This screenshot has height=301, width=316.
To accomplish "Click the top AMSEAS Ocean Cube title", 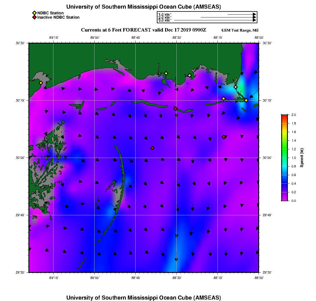I will (143, 7).
